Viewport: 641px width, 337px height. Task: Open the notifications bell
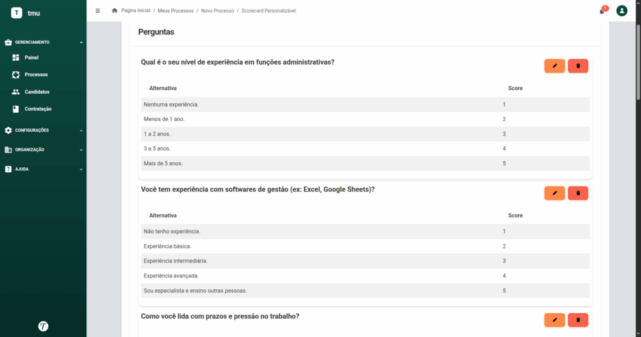(x=602, y=11)
